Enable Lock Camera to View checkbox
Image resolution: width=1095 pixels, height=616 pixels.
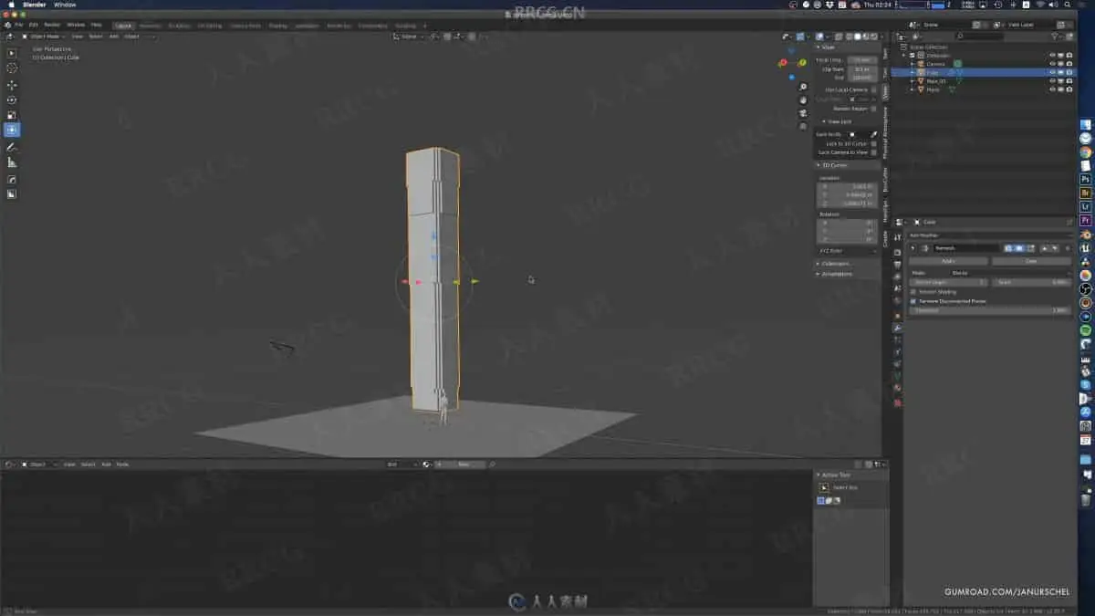(x=873, y=152)
